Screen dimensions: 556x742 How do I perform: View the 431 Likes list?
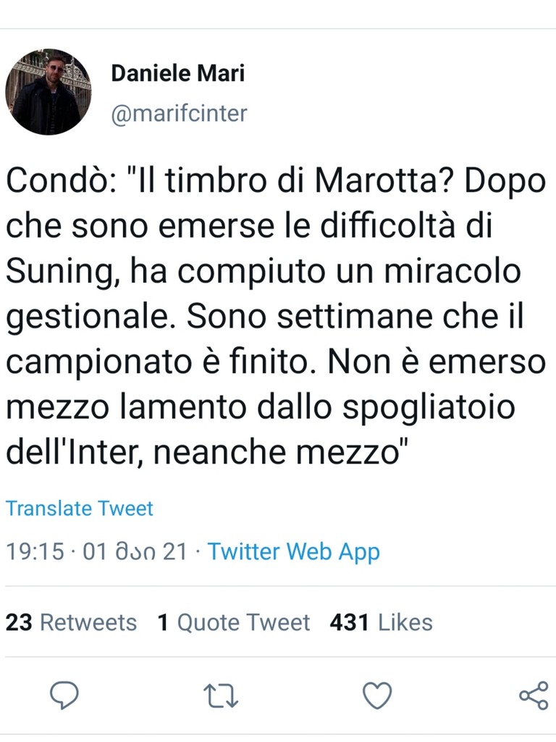click(x=381, y=622)
